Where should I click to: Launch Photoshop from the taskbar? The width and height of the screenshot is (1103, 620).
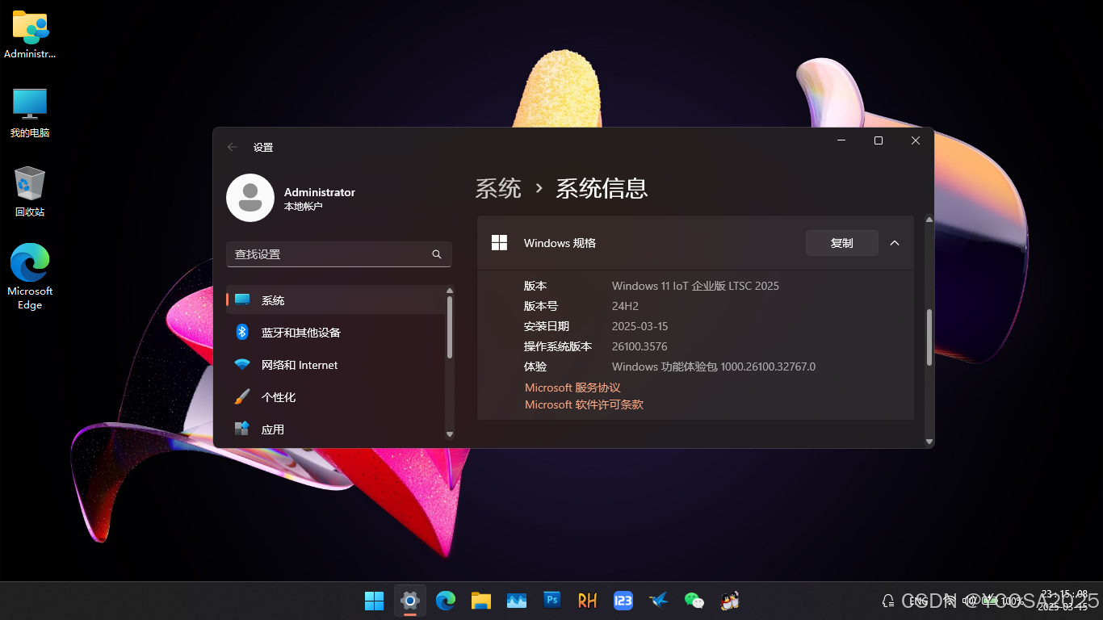(x=552, y=600)
